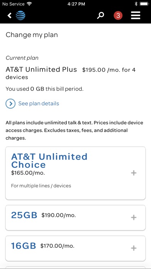Viewport: 151px width, 269px height.
Task: Tap the AT&T Unlimited Plus current plan name
Action: pyautogui.click(x=41, y=70)
